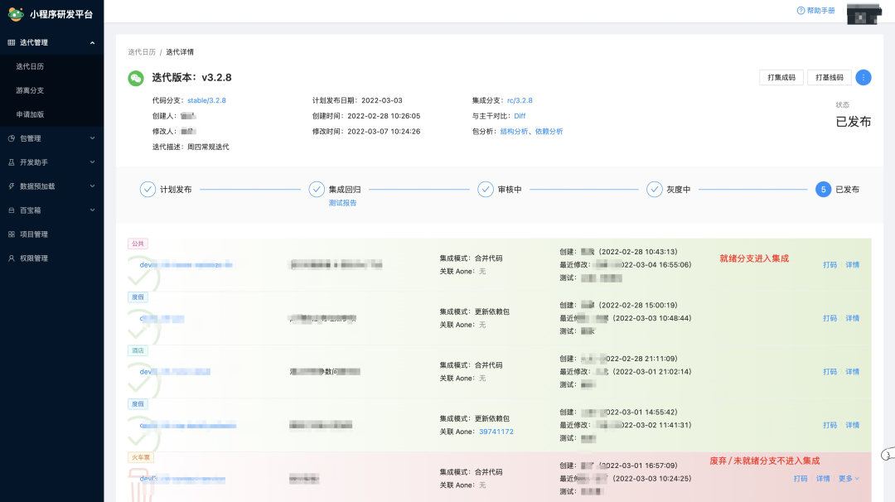Viewport: 895px width, 502px height.
Task: Click step 5 已发布 on the progress bar
Action: (823, 189)
